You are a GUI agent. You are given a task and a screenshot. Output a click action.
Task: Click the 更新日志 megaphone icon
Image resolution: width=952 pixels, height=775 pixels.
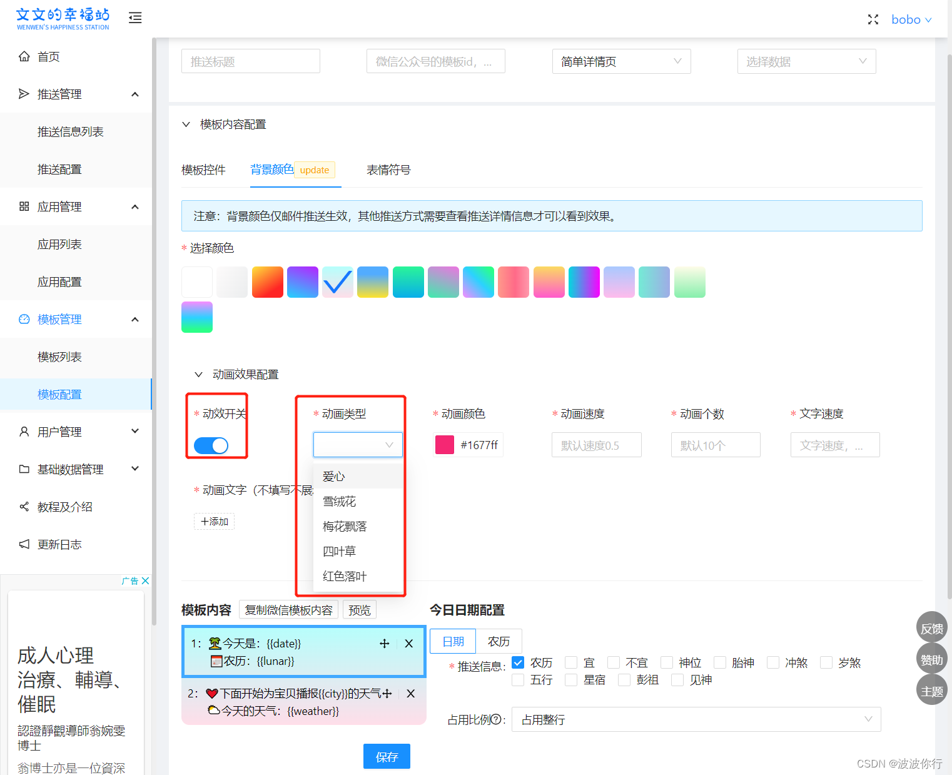click(24, 544)
